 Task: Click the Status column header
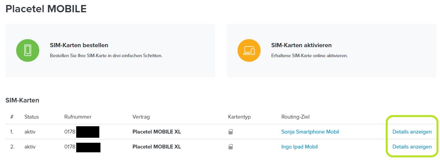pos(32,117)
